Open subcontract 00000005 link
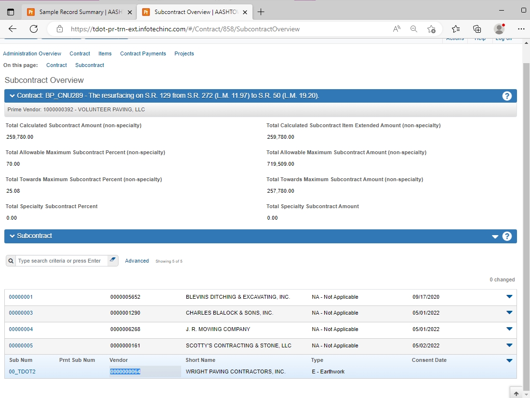 click(21, 345)
